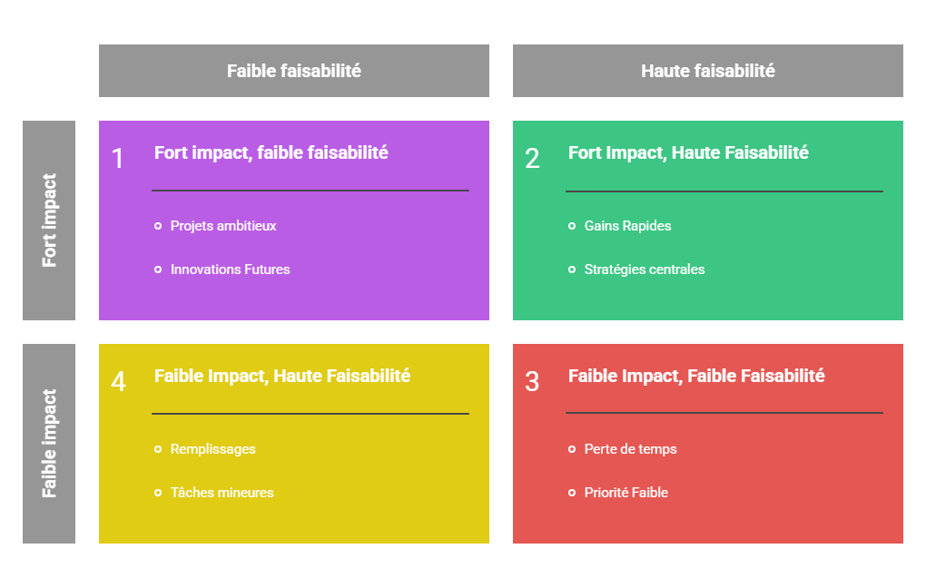Click the number 2 in the green quadrant
This screenshot has width=926, height=588.
coord(532,159)
